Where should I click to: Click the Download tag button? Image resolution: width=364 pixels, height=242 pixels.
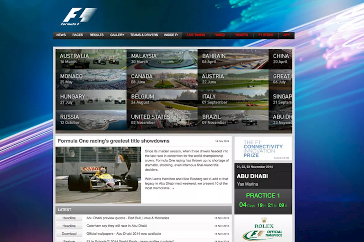coord(69,234)
